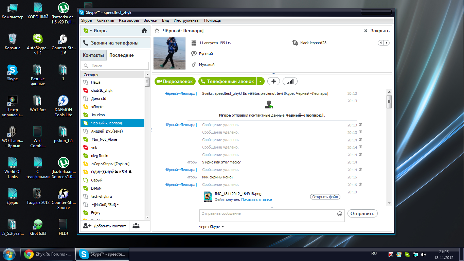Open the emoticon smiley picker
The image size is (464, 261).
coord(340,214)
